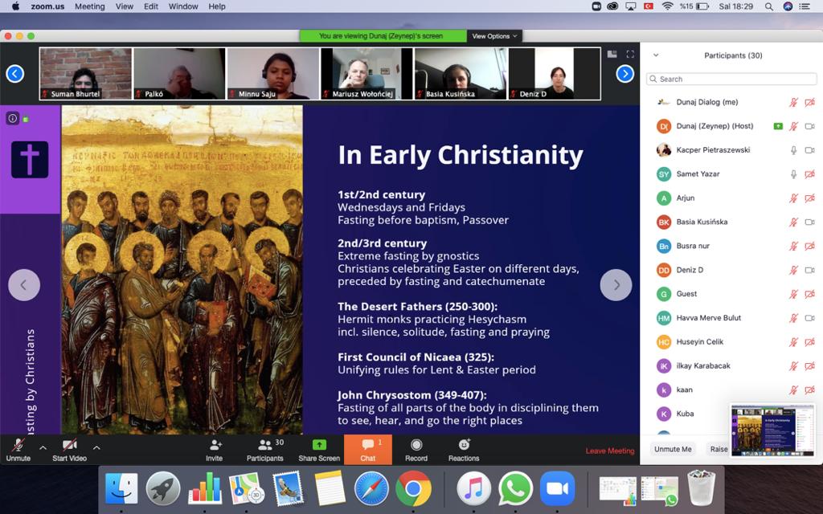Viewport: 823px width, 514px height.
Task: Open WhatsApp from the Dock
Action: pyautogui.click(x=515, y=488)
